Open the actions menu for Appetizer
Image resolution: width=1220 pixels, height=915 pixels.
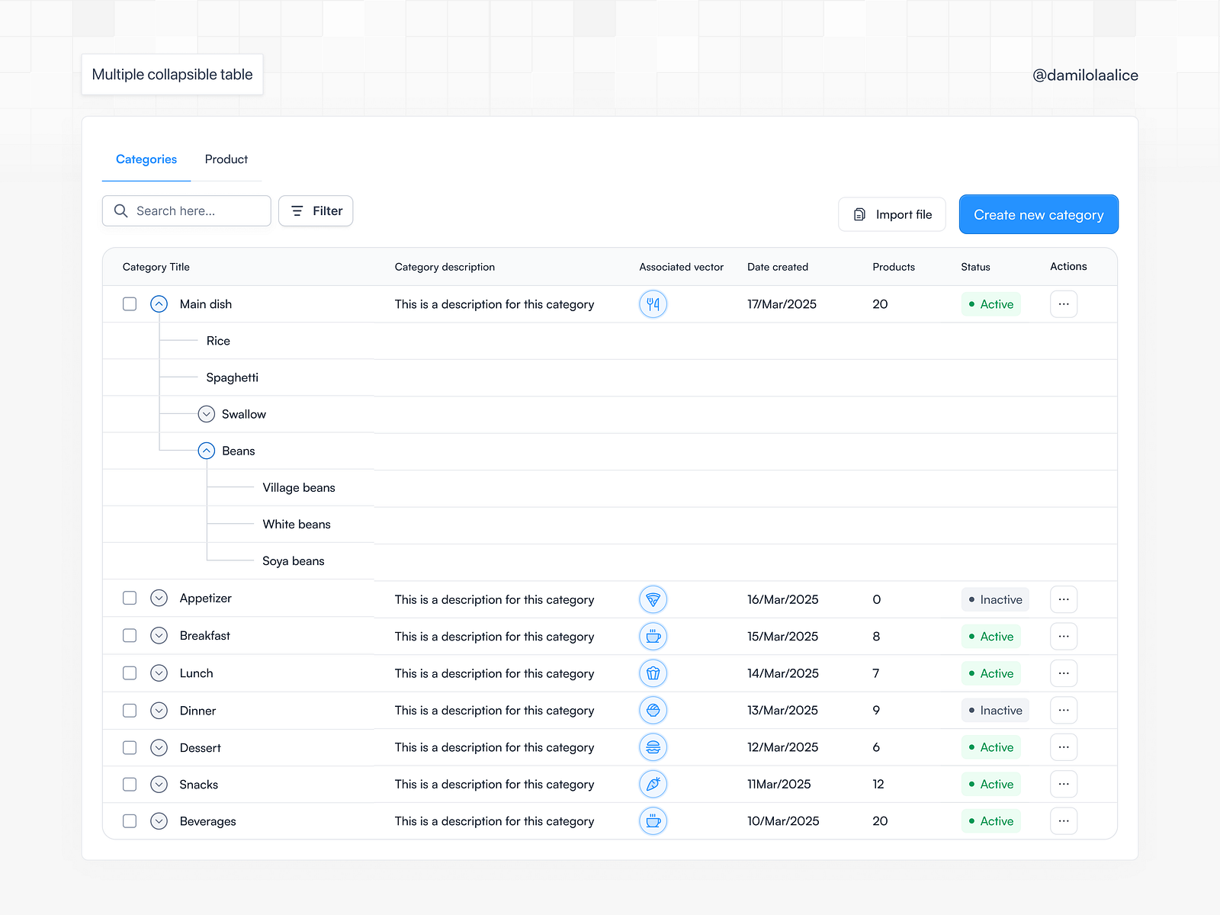[1064, 599]
